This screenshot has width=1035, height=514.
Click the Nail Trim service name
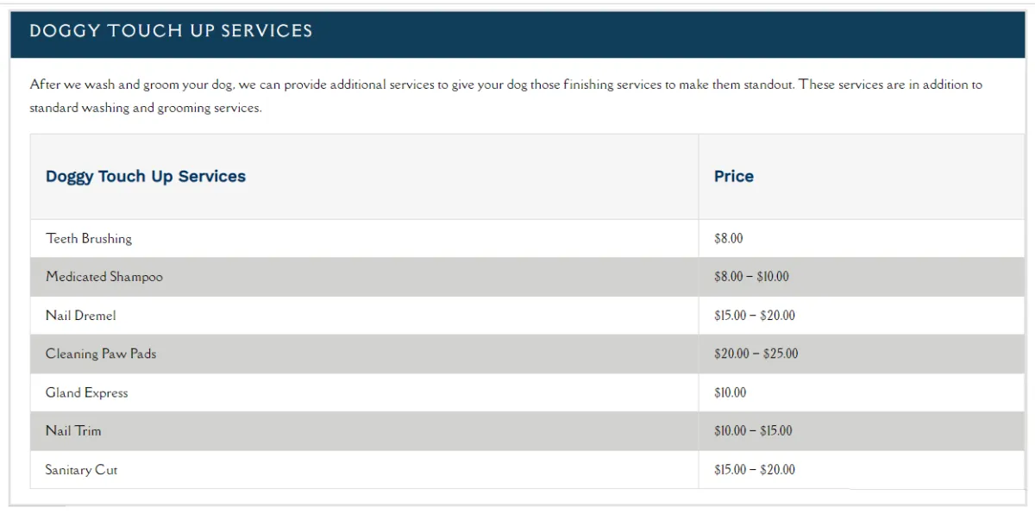click(x=73, y=431)
